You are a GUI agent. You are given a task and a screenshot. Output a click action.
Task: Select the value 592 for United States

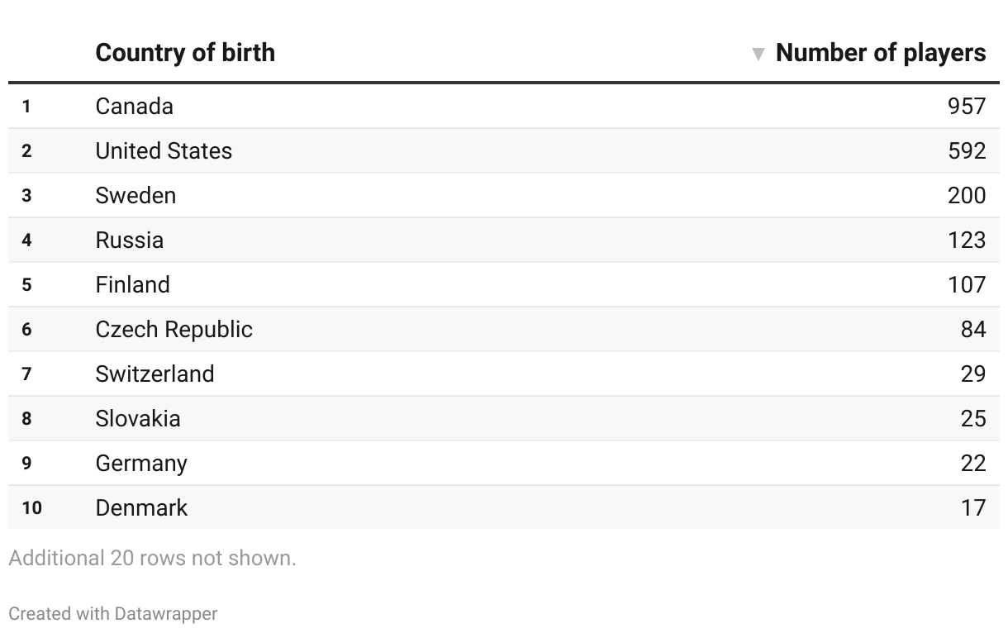pos(967,150)
